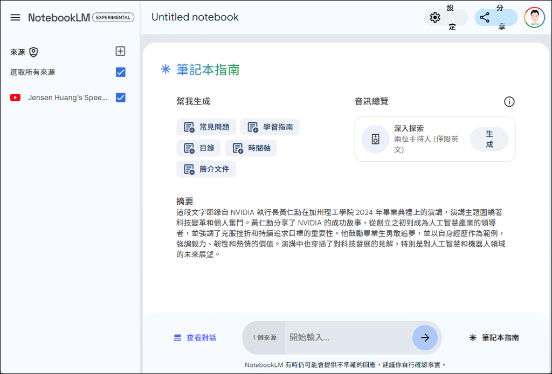Open 設定 settings button
Image resolution: width=552 pixels, height=374 pixels.
click(x=446, y=17)
